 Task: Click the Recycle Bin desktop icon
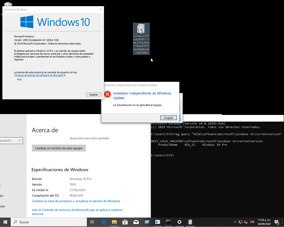click(8, 4)
